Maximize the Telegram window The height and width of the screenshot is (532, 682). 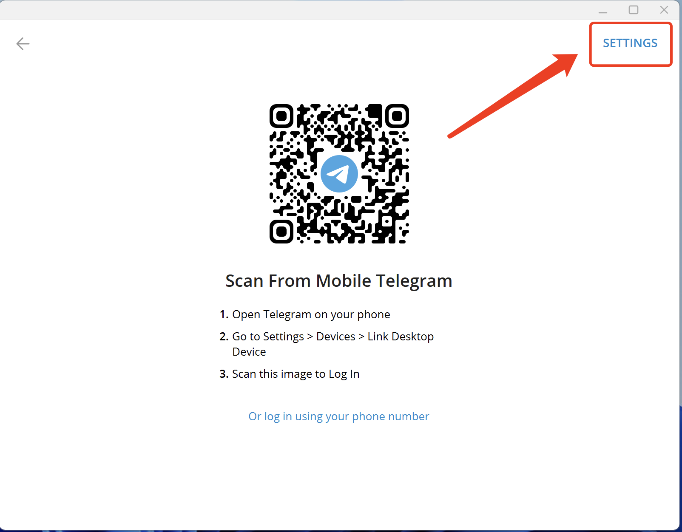tap(633, 10)
